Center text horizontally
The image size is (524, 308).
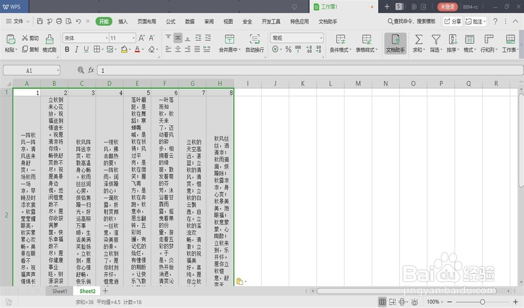[x=178, y=49]
